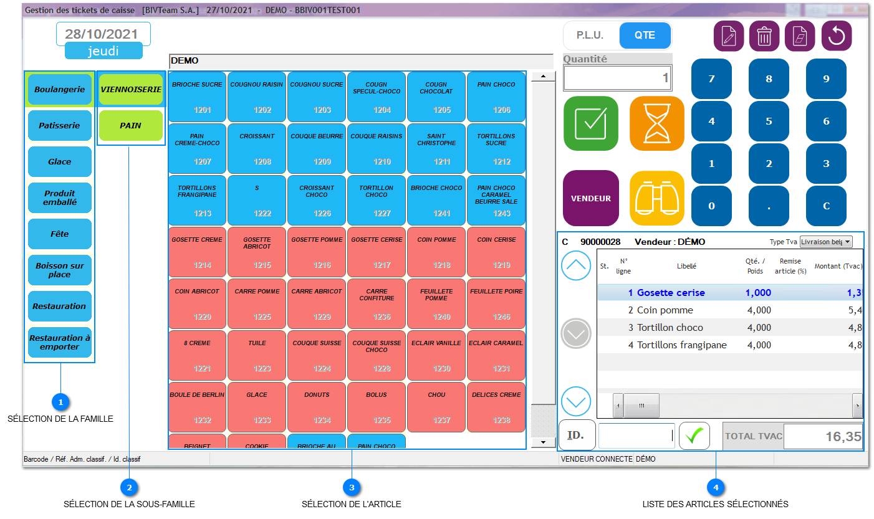Click the purple edit ticket pencil icon
This screenshot has height=519, width=874.
click(x=728, y=36)
